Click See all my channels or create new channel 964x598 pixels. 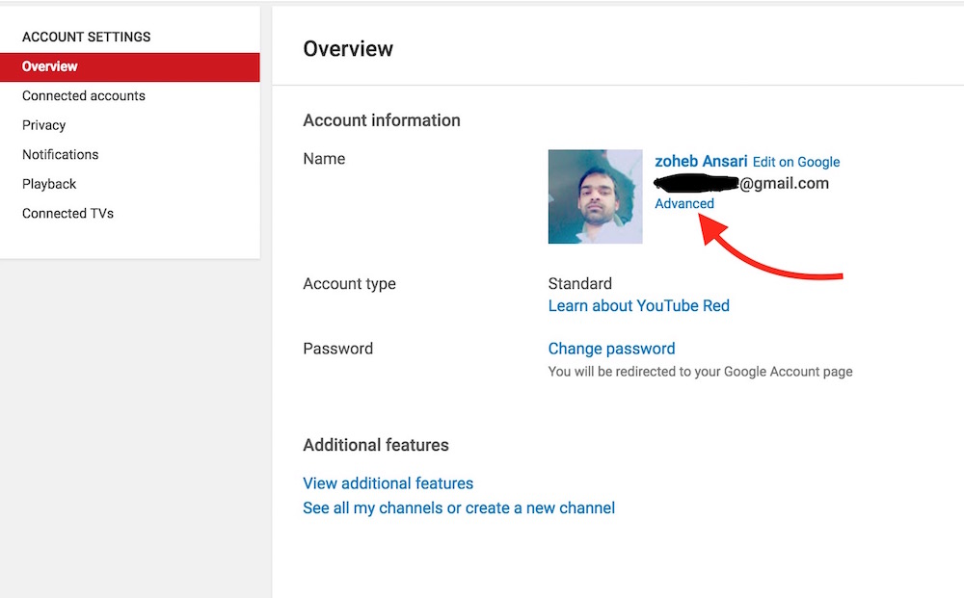459,508
